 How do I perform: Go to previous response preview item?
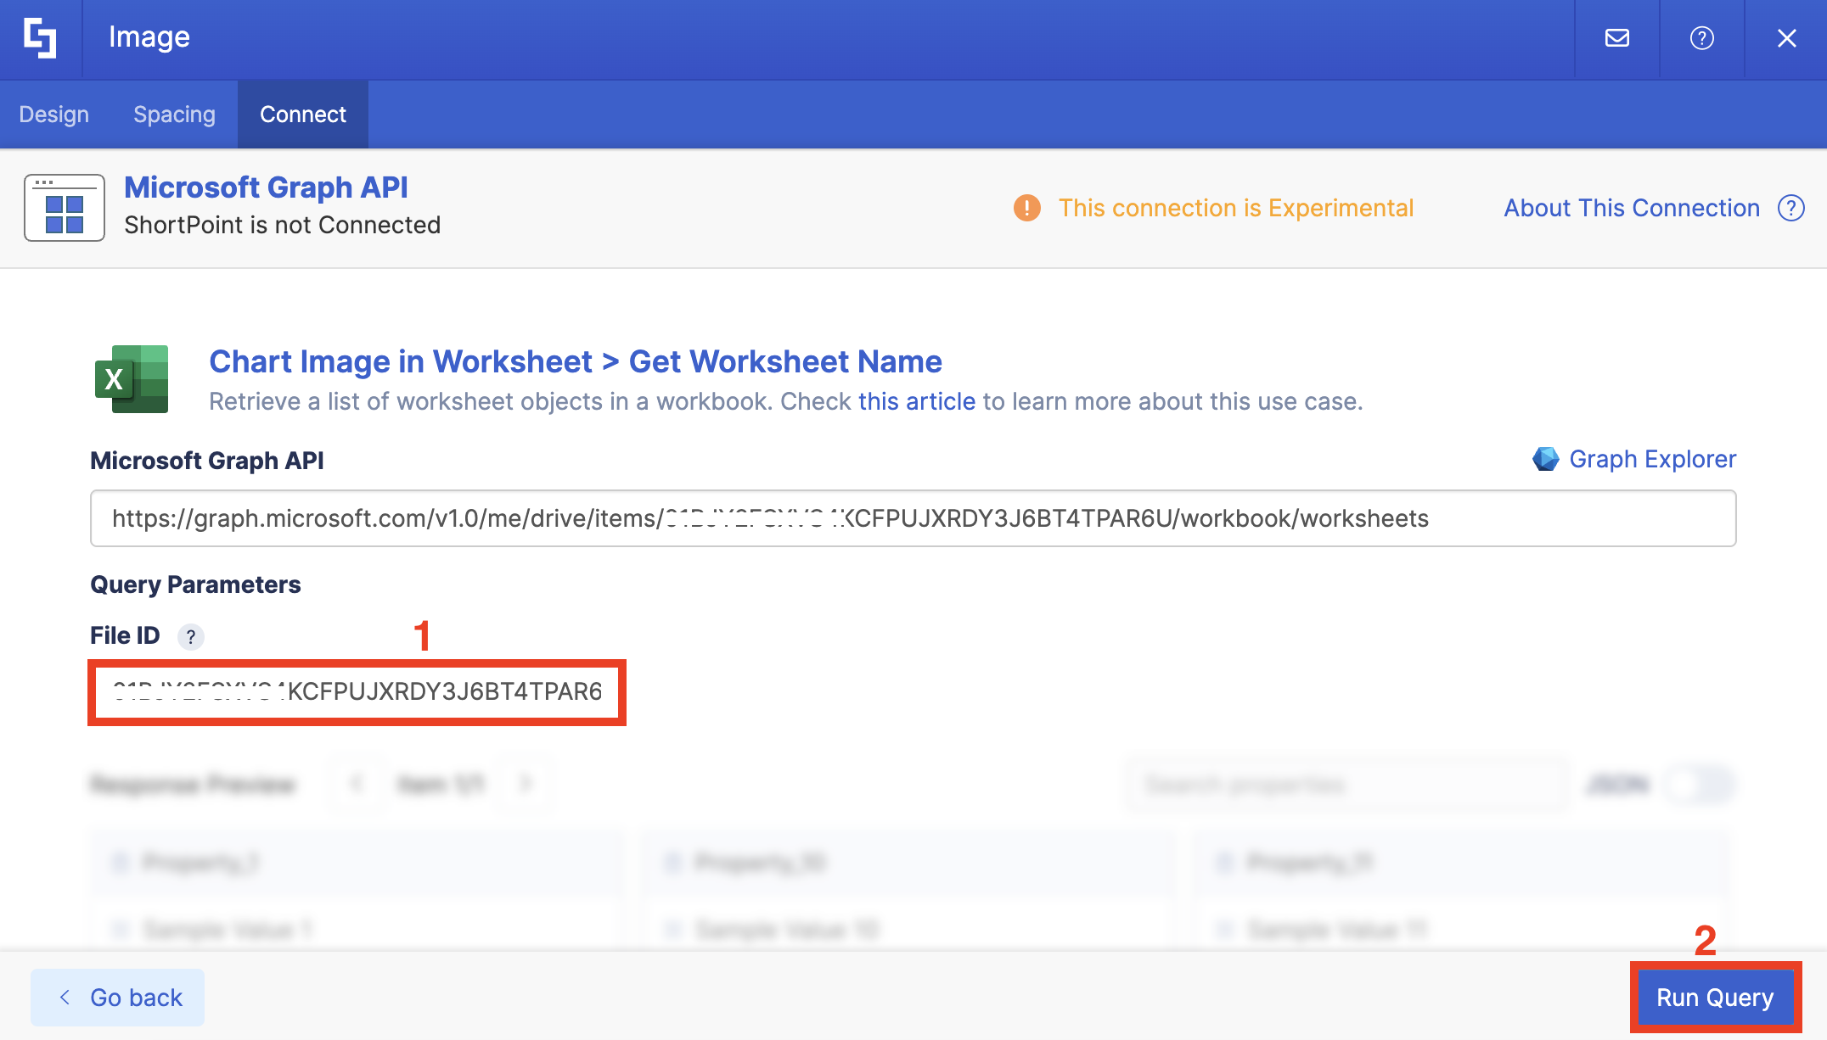(x=357, y=784)
